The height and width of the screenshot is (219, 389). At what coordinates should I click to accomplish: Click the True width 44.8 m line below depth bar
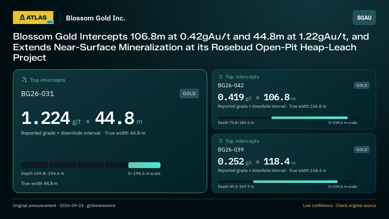(39, 183)
